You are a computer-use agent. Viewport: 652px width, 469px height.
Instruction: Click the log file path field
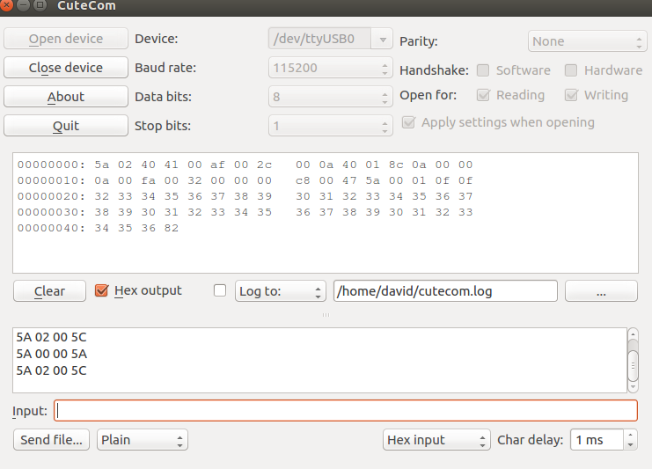point(445,291)
